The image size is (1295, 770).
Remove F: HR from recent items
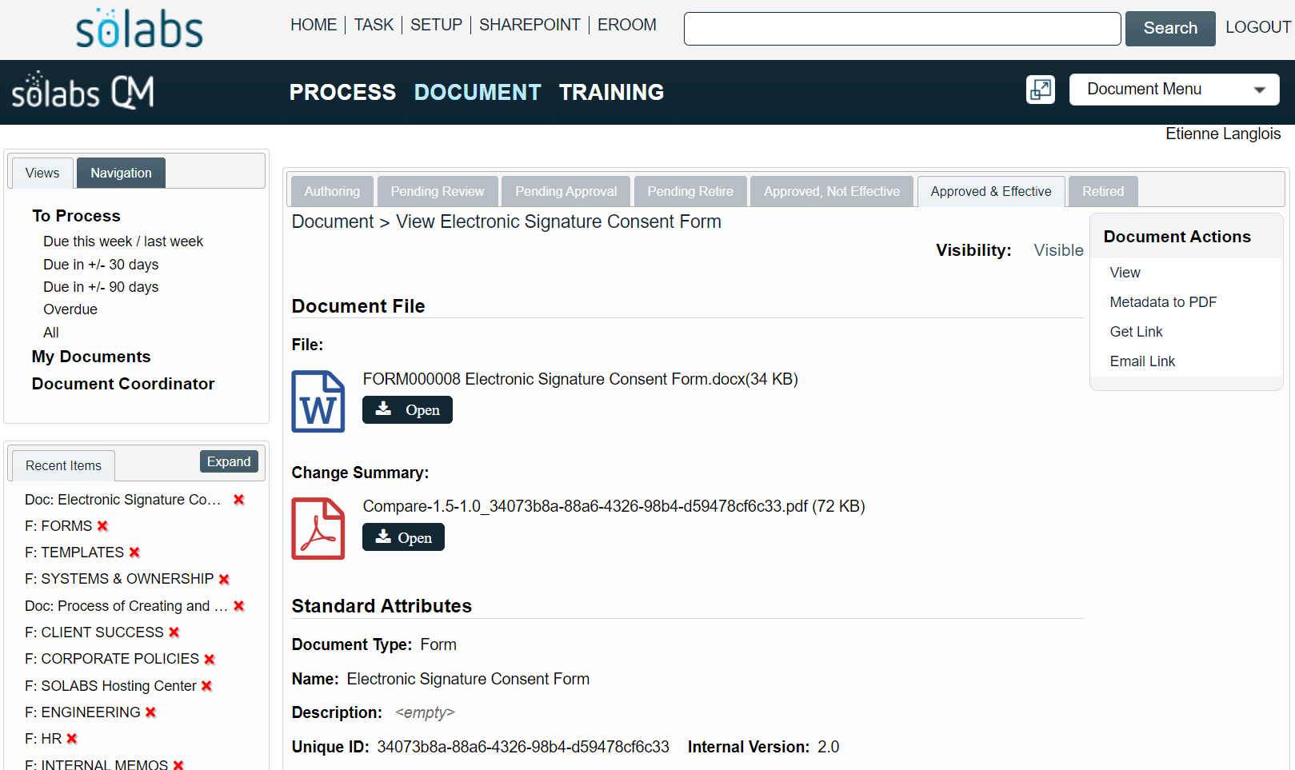click(x=72, y=739)
